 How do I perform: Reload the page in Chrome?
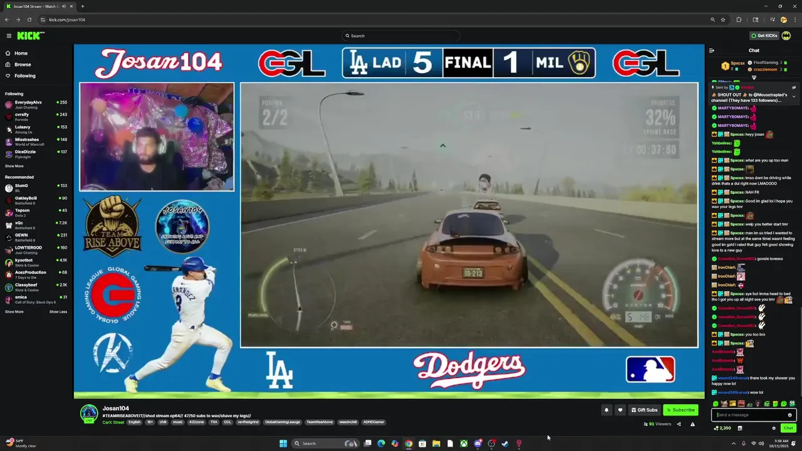(29, 19)
